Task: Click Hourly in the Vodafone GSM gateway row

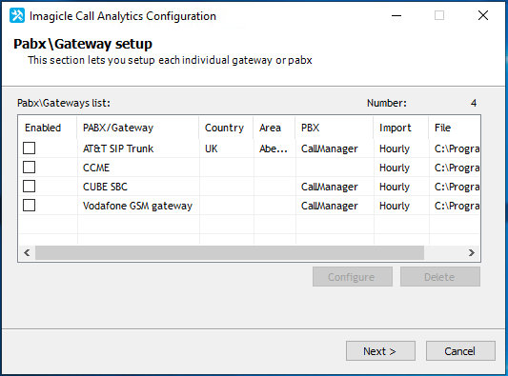Action: coord(395,206)
